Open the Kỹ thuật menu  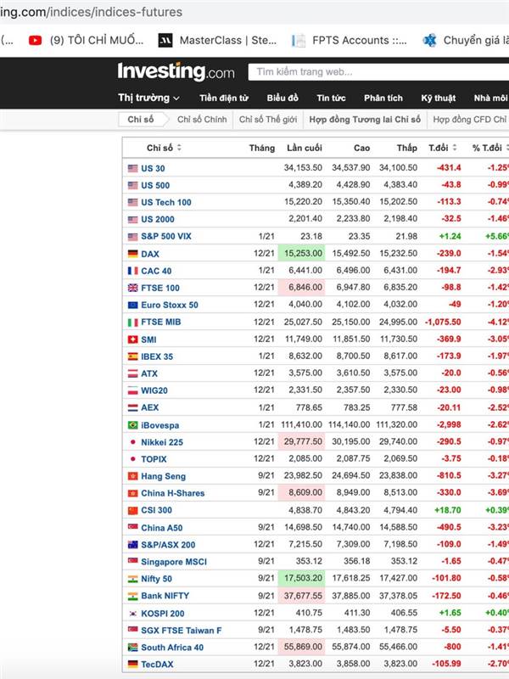439,98
